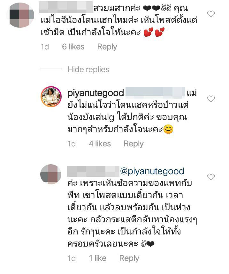
Task: Open the last replier's blurred avatar
Action: coord(51,174)
